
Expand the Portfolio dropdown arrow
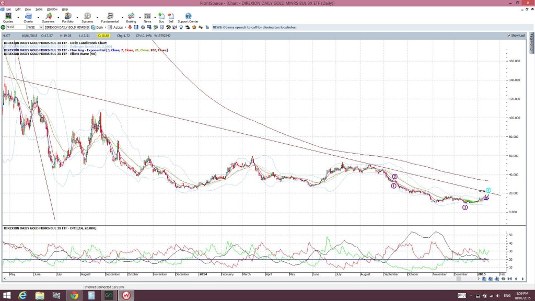pyautogui.click(x=77, y=18)
